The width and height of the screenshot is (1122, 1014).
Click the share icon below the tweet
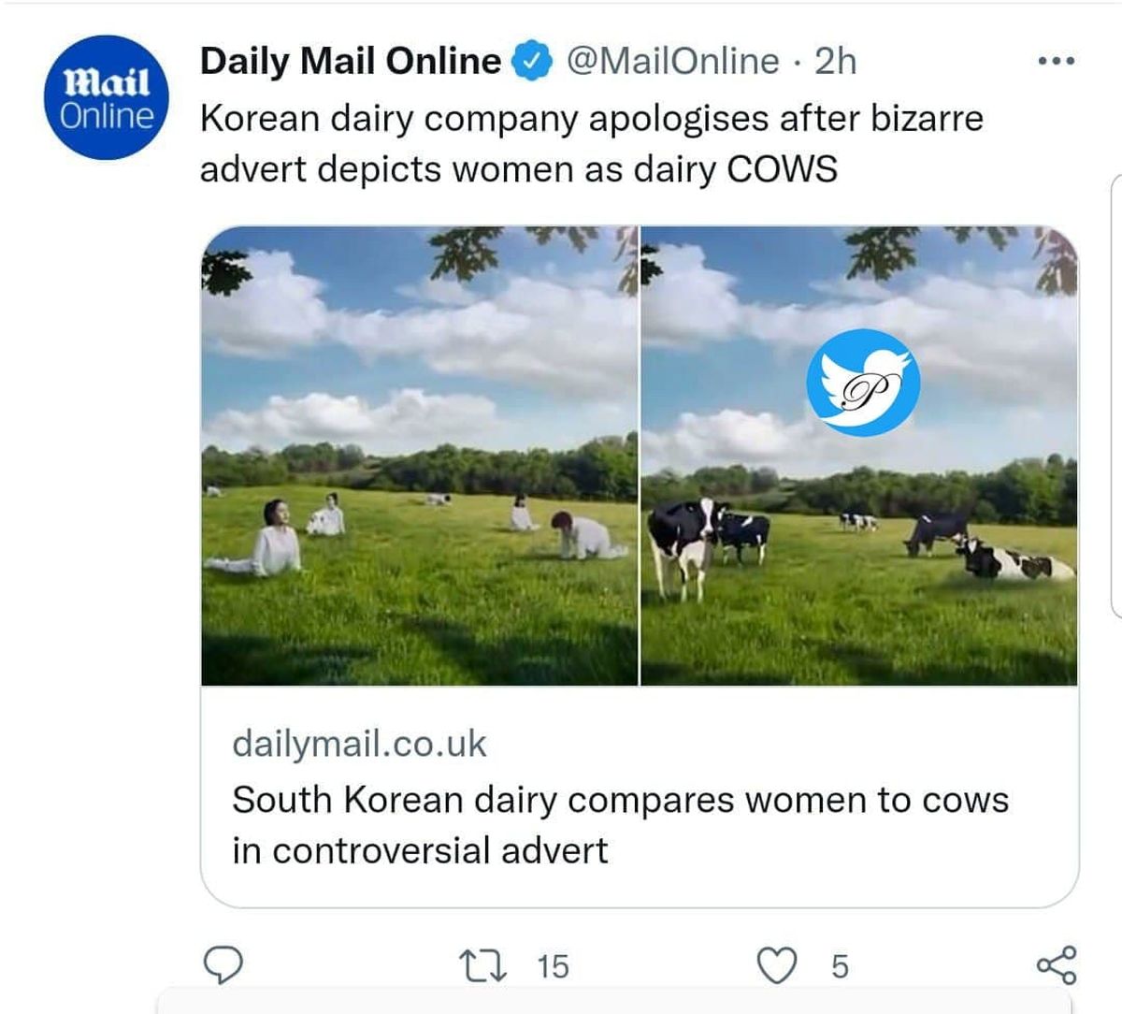pyautogui.click(x=1057, y=965)
